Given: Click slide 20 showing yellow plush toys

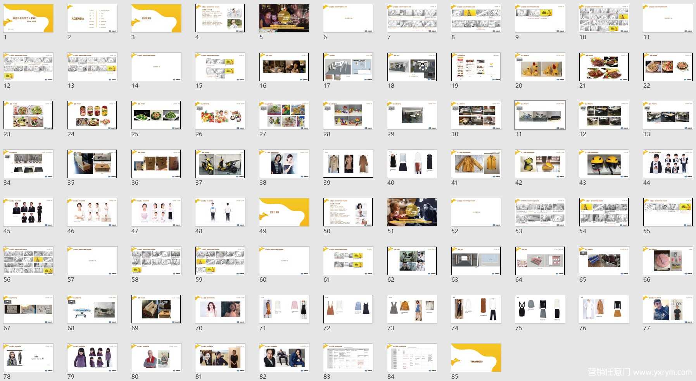Looking at the screenshot, I should pyautogui.click(x=540, y=67).
